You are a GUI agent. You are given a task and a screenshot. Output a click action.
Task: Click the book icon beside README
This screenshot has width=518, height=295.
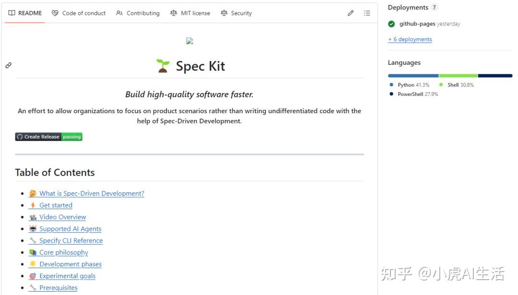(x=11, y=13)
